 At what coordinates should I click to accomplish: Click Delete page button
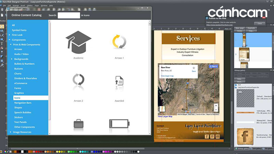click(239, 31)
